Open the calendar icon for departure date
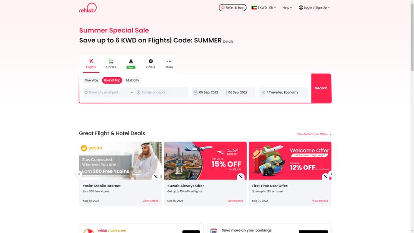 coord(195,92)
